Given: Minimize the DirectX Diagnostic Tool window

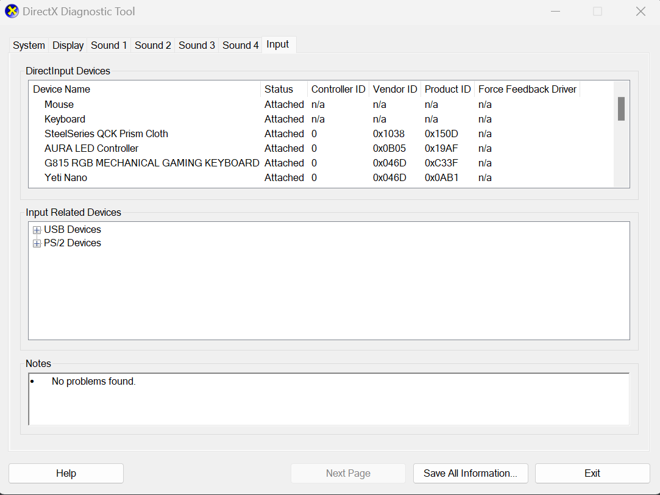Looking at the screenshot, I should coord(556,12).
